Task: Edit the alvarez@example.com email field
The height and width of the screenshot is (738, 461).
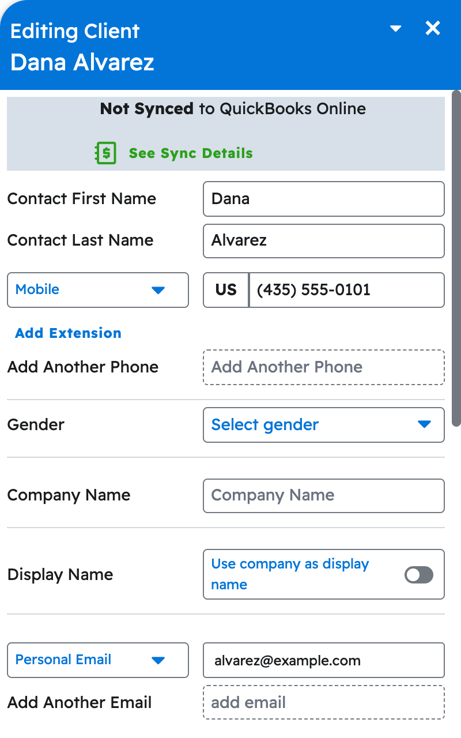Action: [324, 660]
